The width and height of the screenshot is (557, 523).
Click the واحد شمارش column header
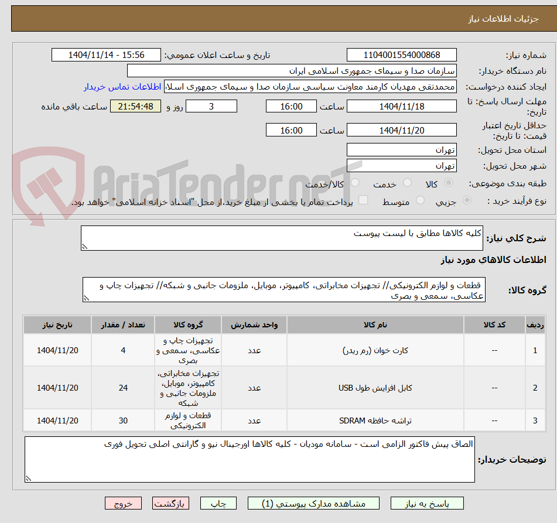(254, 324)
